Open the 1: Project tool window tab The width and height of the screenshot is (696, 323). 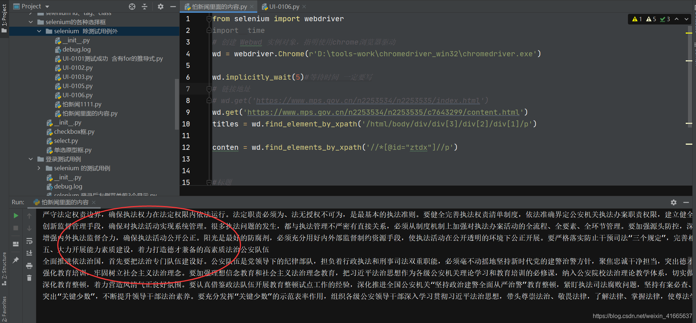click(4, 18)
